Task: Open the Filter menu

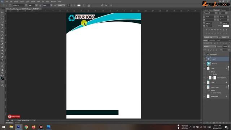Action: click(x=38, y=1)
